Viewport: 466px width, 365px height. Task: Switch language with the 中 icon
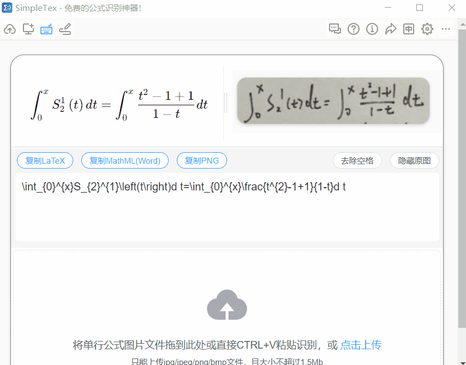click(x=409, y=29)
